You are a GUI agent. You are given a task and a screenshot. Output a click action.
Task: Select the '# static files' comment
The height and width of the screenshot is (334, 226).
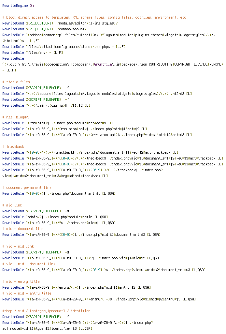(x=16, y=82)
